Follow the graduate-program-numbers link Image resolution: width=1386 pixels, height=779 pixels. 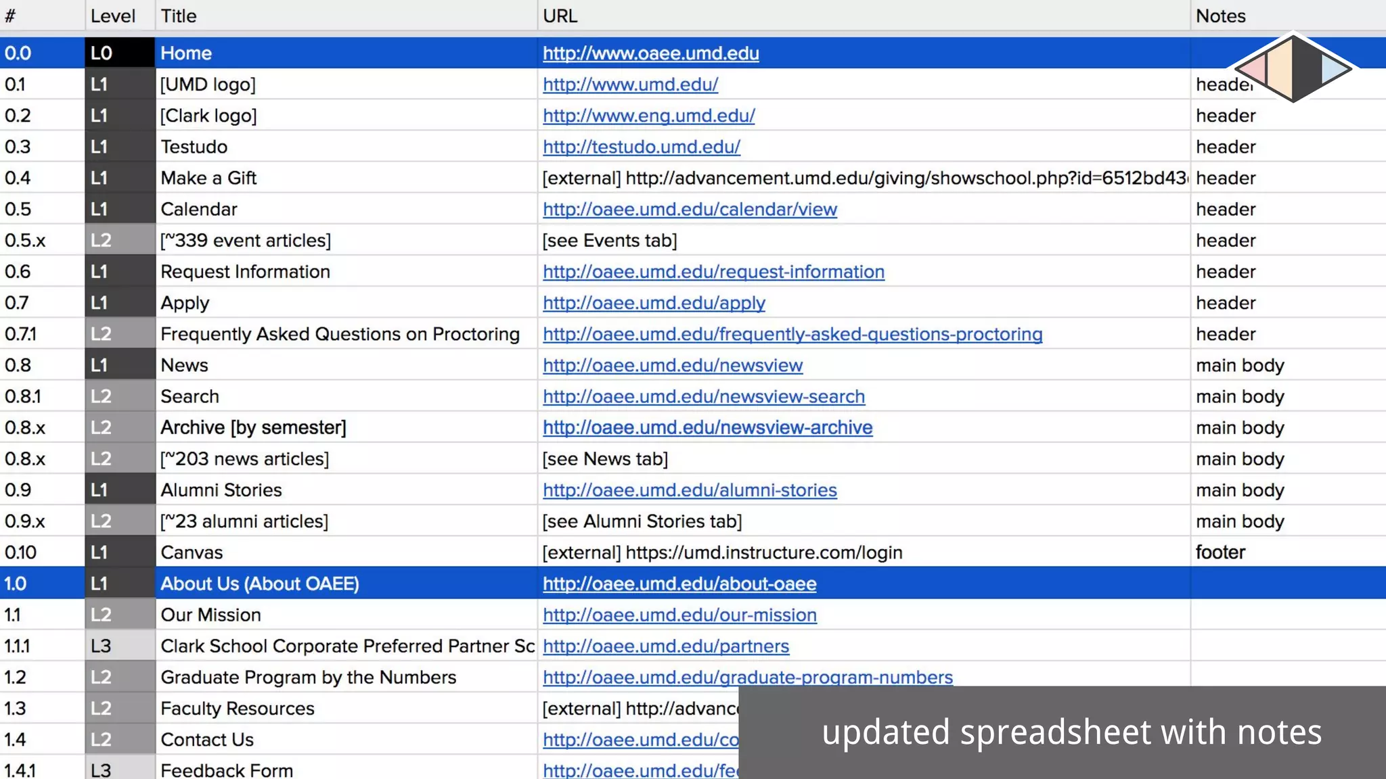[x=748, y=677]
